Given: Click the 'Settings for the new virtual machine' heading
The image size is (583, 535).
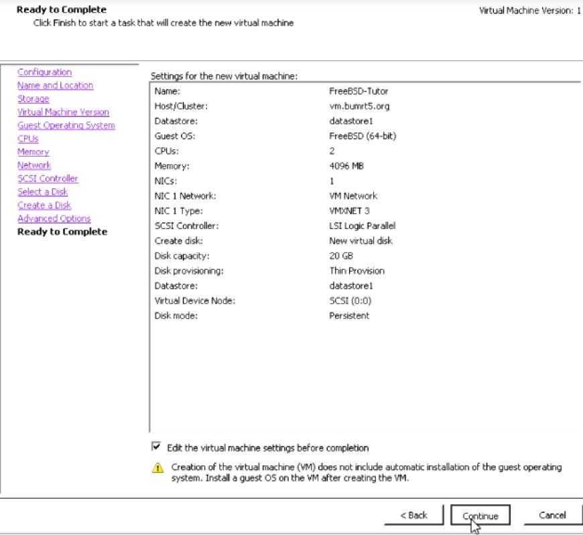Looking at the screenshot, I should tap(224, 76).
